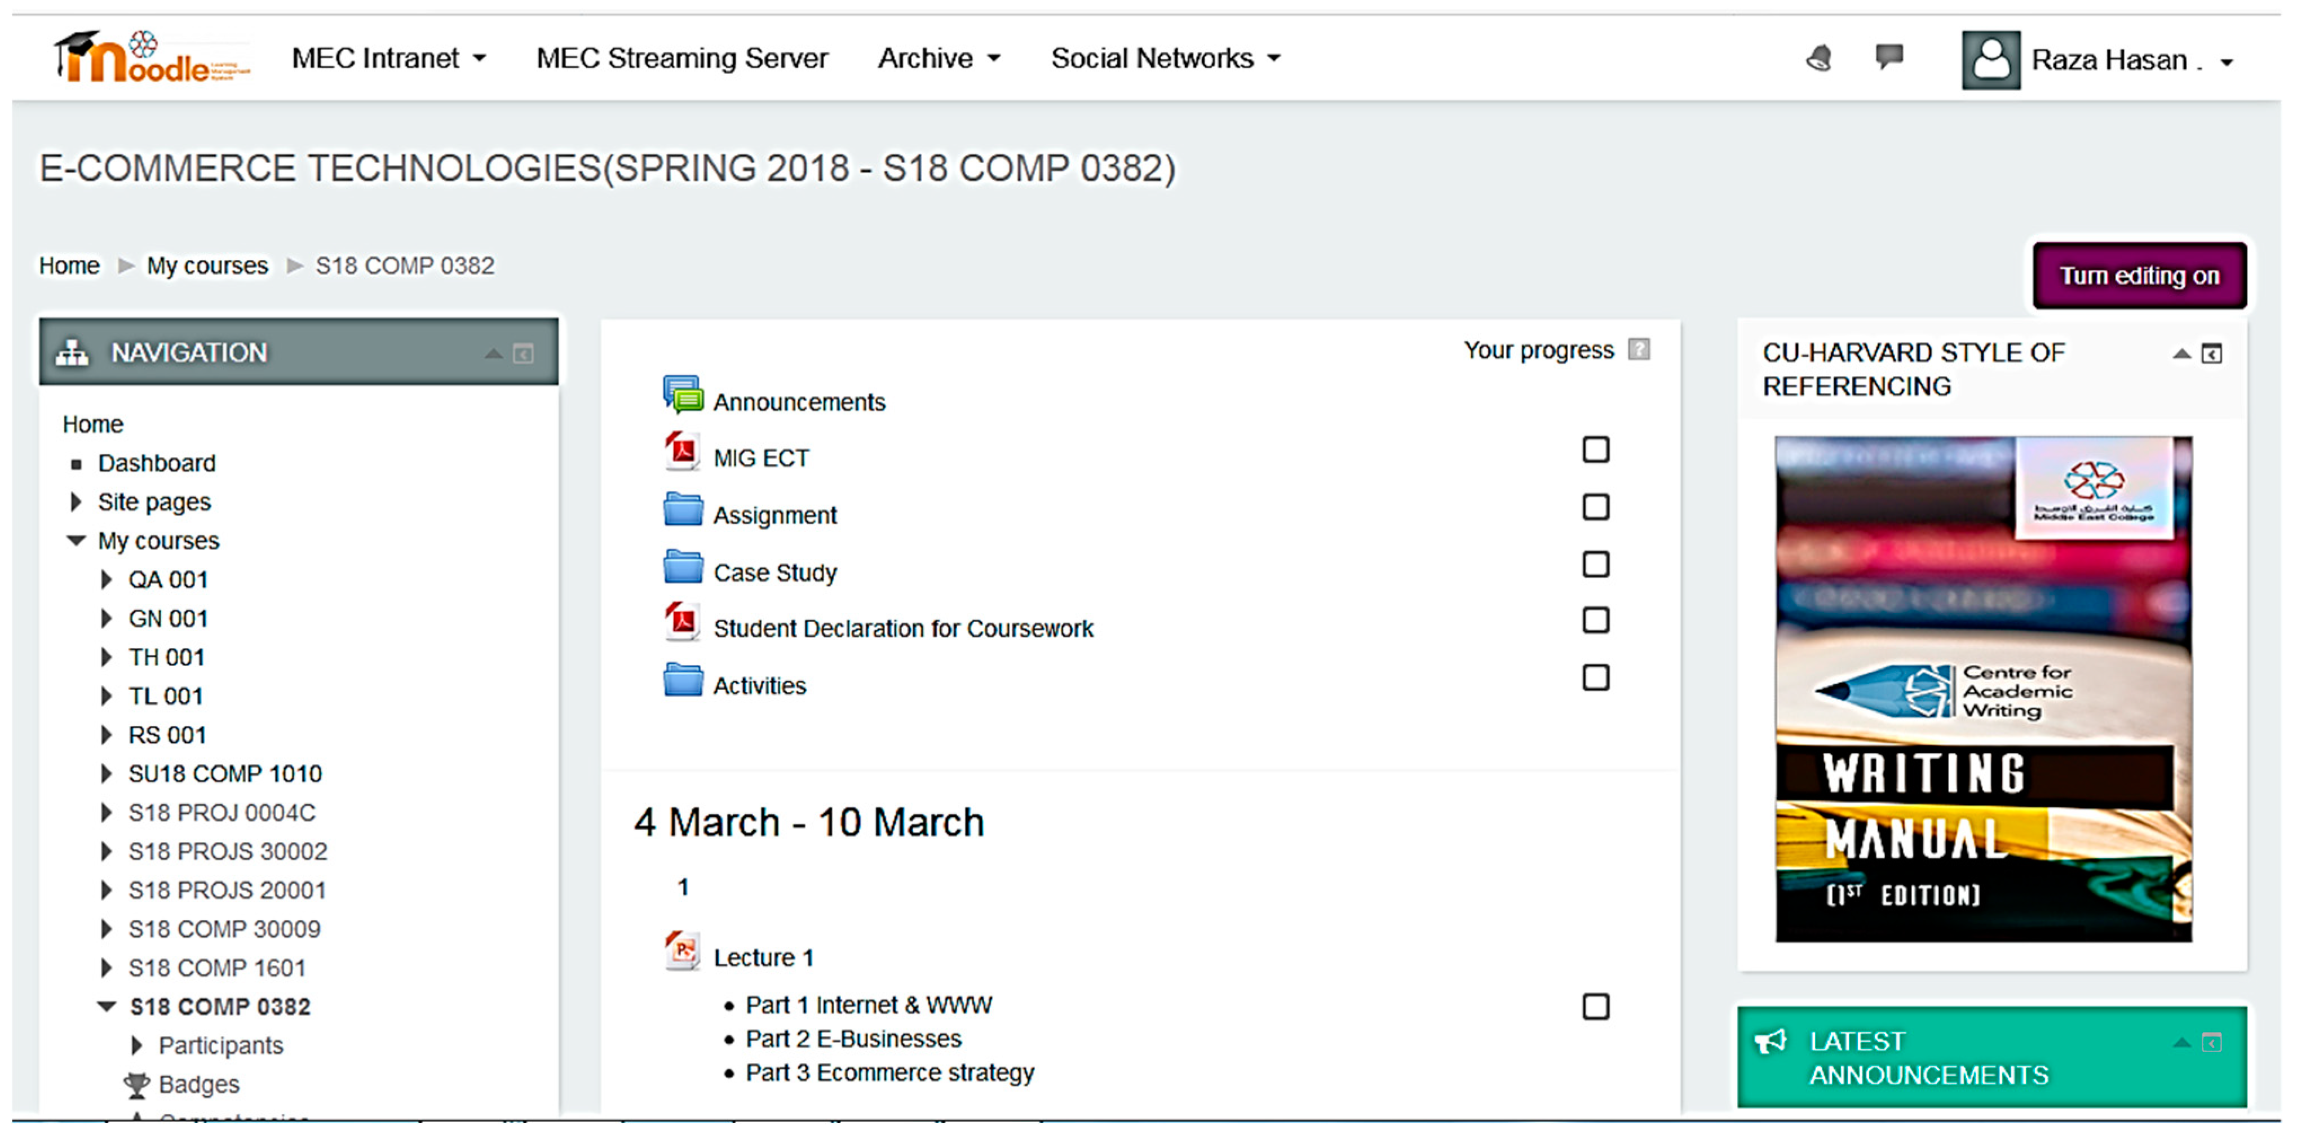The width and height of the screenshot is (2297, 1139).
Task: Click the Announcements forum icon
Action: pos(683,395)
